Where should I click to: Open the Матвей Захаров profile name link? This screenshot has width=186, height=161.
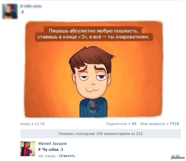(52, 144)
